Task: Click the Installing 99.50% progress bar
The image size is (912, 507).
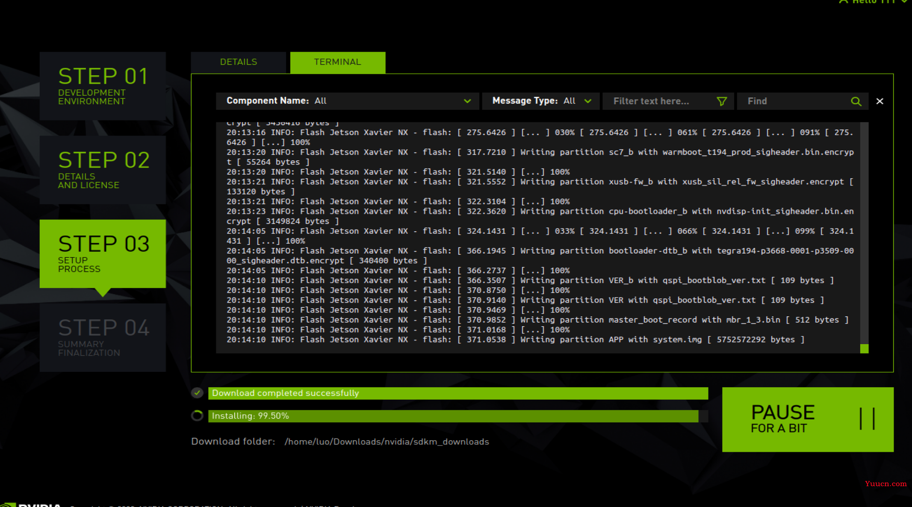Action: (x=458, y=416)
